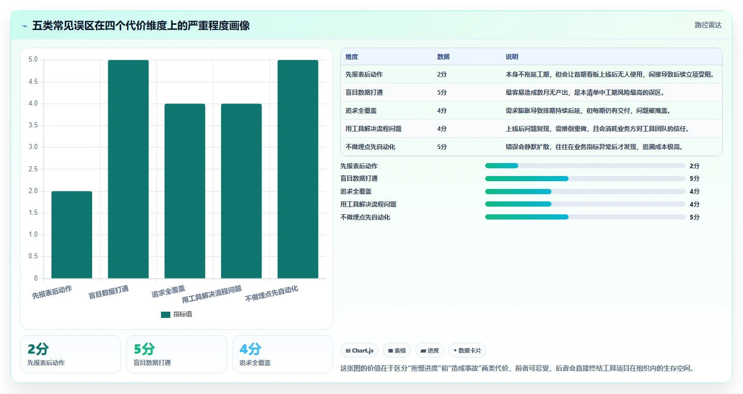The width and height of the screenshot is (743, 394).
Task: Select the 数据卡片 tag
Action: (467, 351)
